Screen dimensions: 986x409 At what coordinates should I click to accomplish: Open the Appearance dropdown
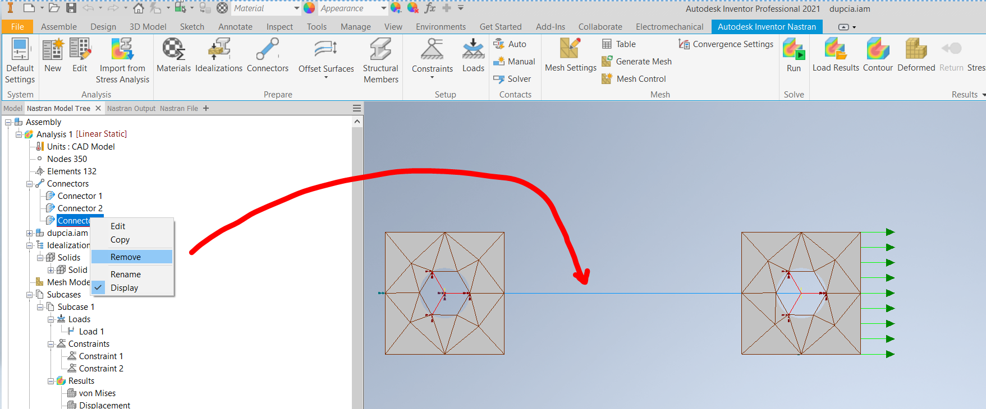point(383,8)
